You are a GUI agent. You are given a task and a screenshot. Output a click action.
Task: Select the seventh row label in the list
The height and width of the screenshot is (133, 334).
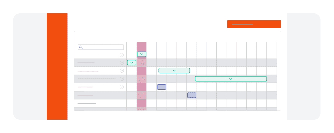(x=87, y=103)
